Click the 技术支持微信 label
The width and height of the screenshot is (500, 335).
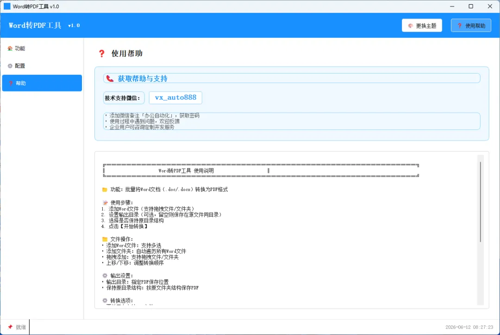tap(124, 98)
